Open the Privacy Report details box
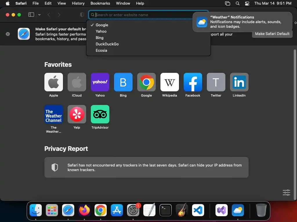Viewport: 297px width, 222px height. [x=146, y=167]
